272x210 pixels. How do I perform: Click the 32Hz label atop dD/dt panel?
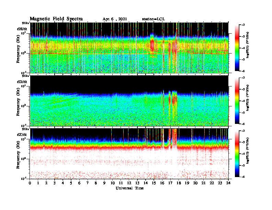click(x=25, y=76)
